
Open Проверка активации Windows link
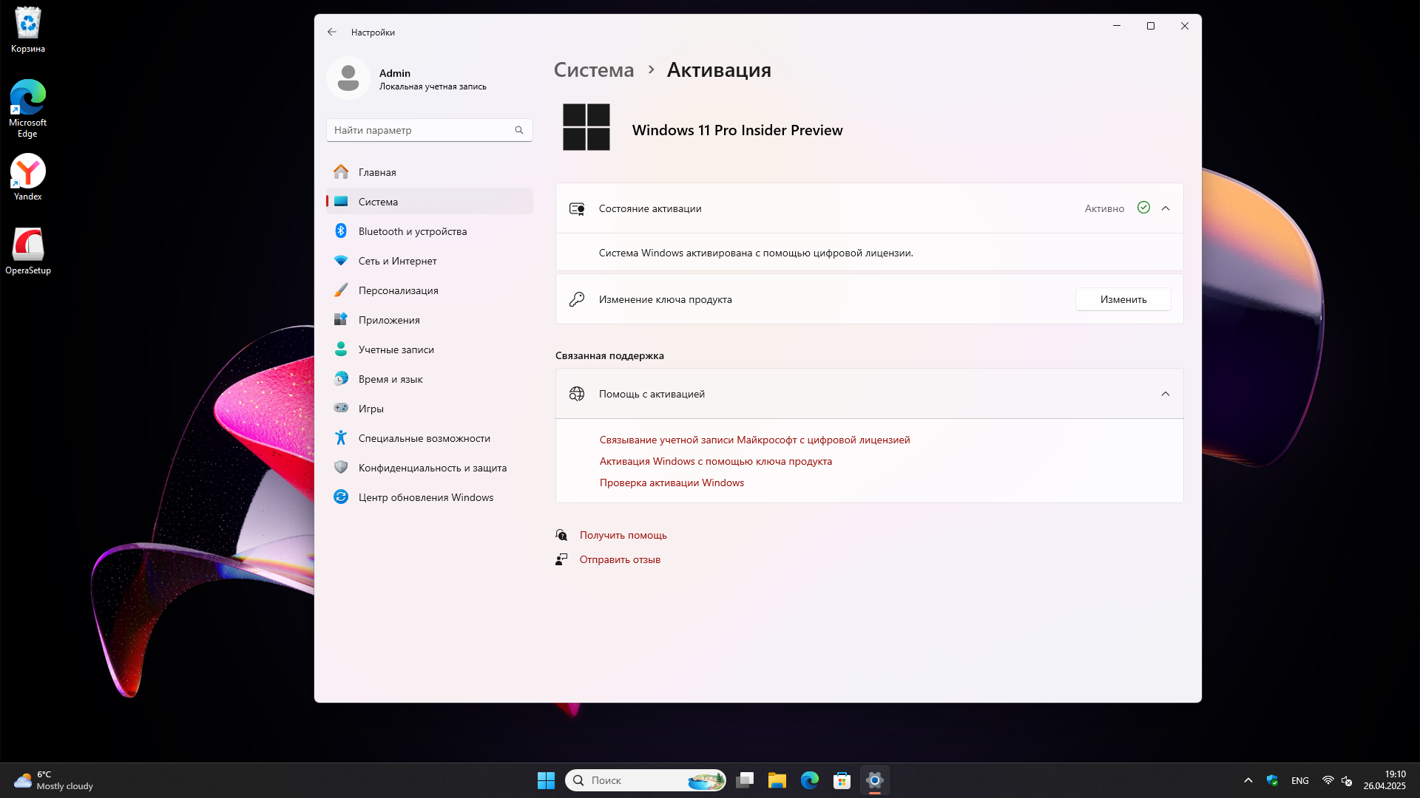tap(672, 482)
